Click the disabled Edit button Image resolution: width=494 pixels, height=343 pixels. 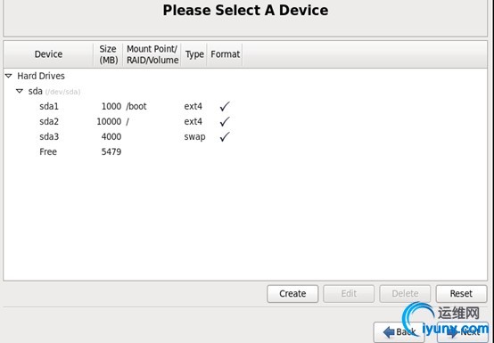(x=349, y=294)
